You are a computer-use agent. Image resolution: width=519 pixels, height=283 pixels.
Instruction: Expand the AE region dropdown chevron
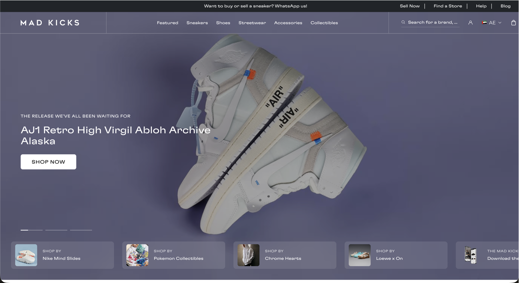500,23
